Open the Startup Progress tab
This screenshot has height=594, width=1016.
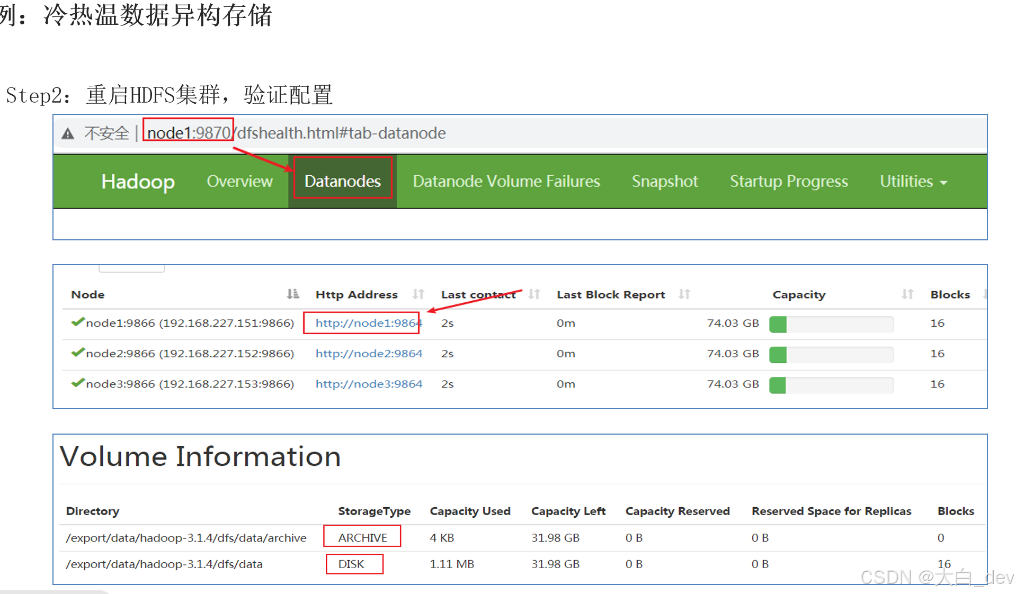pyautogui.click(x=788, y=181)
